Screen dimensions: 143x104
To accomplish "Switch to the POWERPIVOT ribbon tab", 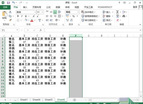I will click(x=105, y=7).
